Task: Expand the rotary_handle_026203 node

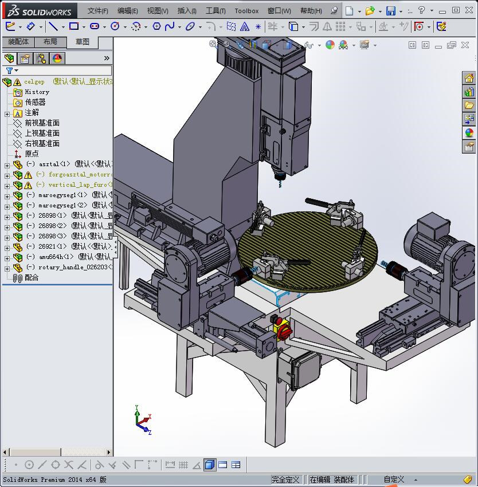Action: [x=7, y=268]
